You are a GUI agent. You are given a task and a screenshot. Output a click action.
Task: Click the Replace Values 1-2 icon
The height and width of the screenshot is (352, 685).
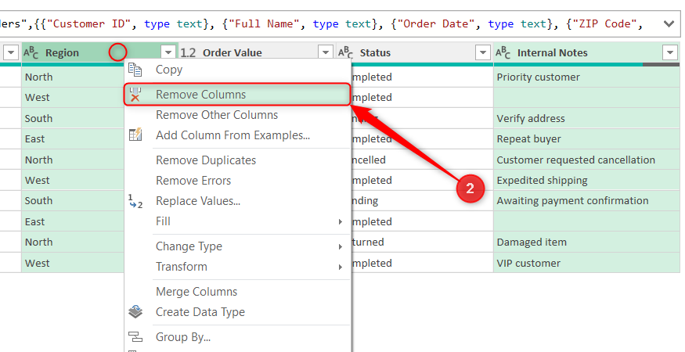[x=135, y=201]
